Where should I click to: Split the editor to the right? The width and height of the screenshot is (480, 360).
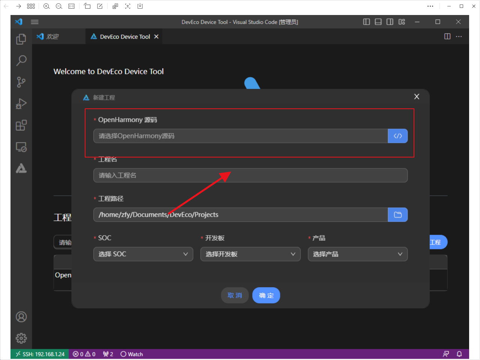[x=447, y=36]
